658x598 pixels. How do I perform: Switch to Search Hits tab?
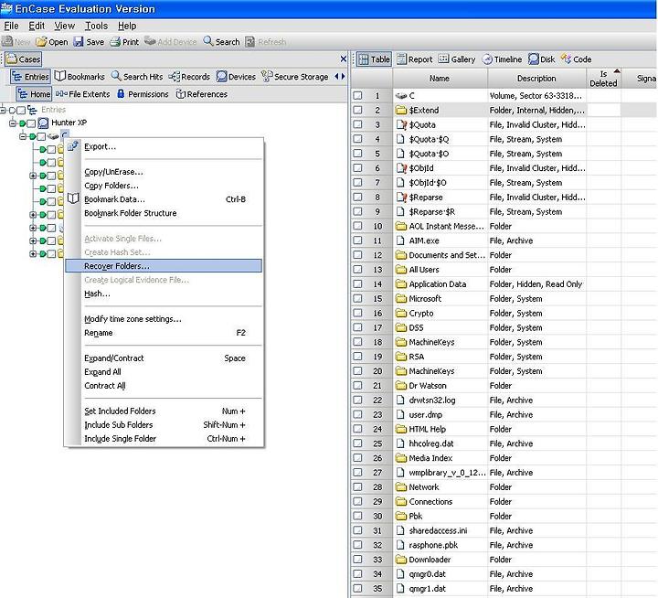(x=137, y=77)
